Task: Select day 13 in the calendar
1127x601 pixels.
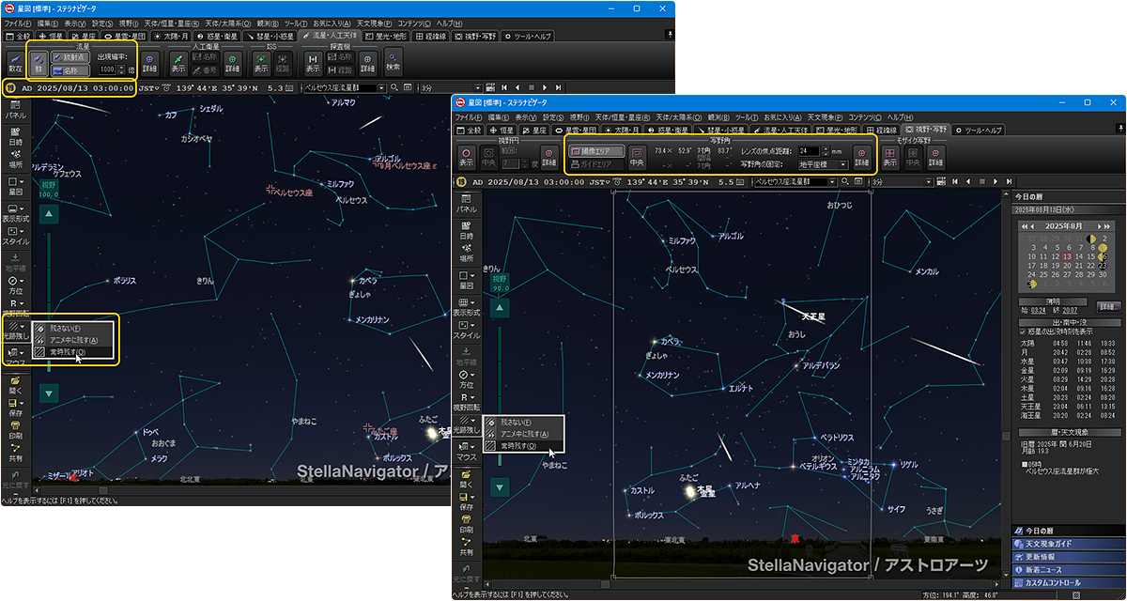Action: (1067, 256)
